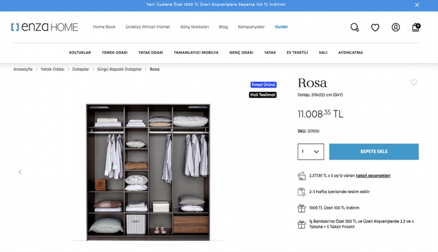Go to previous product image arrow

click(x=20, y=172)
